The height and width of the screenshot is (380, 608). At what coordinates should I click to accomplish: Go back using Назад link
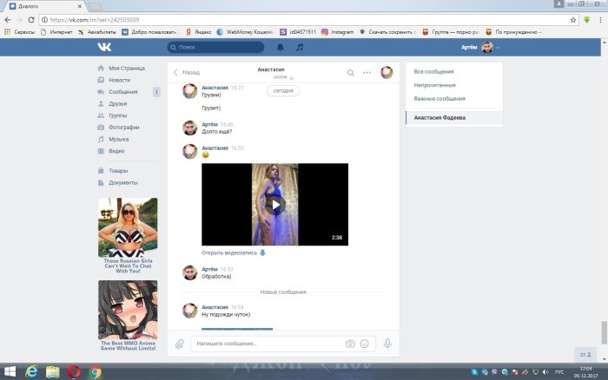pos(186,73)
